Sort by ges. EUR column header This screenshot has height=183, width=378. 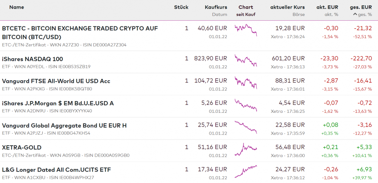pyautogui.click(x=361, y=7)
